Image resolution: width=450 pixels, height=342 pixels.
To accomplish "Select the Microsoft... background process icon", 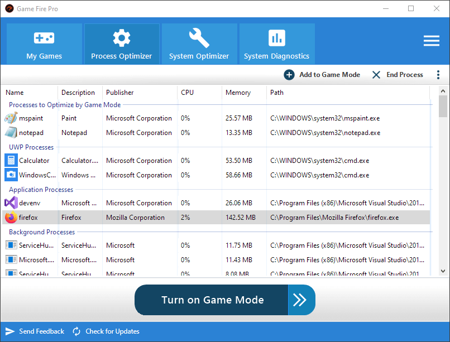I will pyautogui.click(x=11, y=260).
